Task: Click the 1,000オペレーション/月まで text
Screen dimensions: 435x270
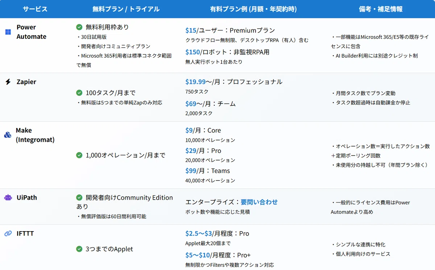Action: click(125, 155)
